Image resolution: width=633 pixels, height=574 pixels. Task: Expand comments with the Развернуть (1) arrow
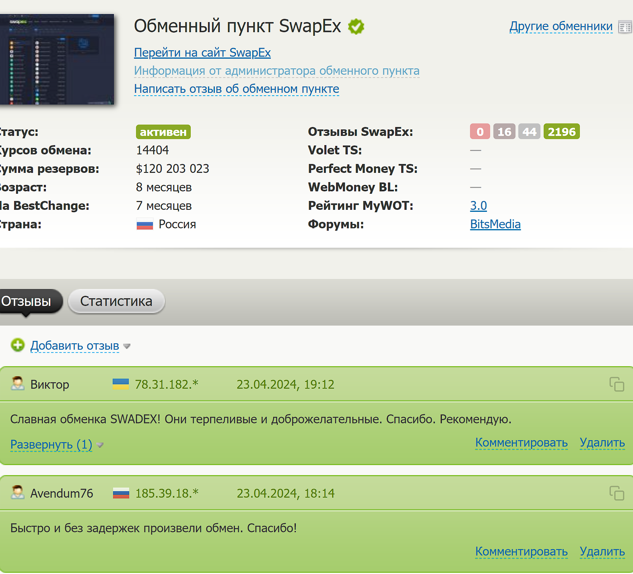(x=100, y=445)
